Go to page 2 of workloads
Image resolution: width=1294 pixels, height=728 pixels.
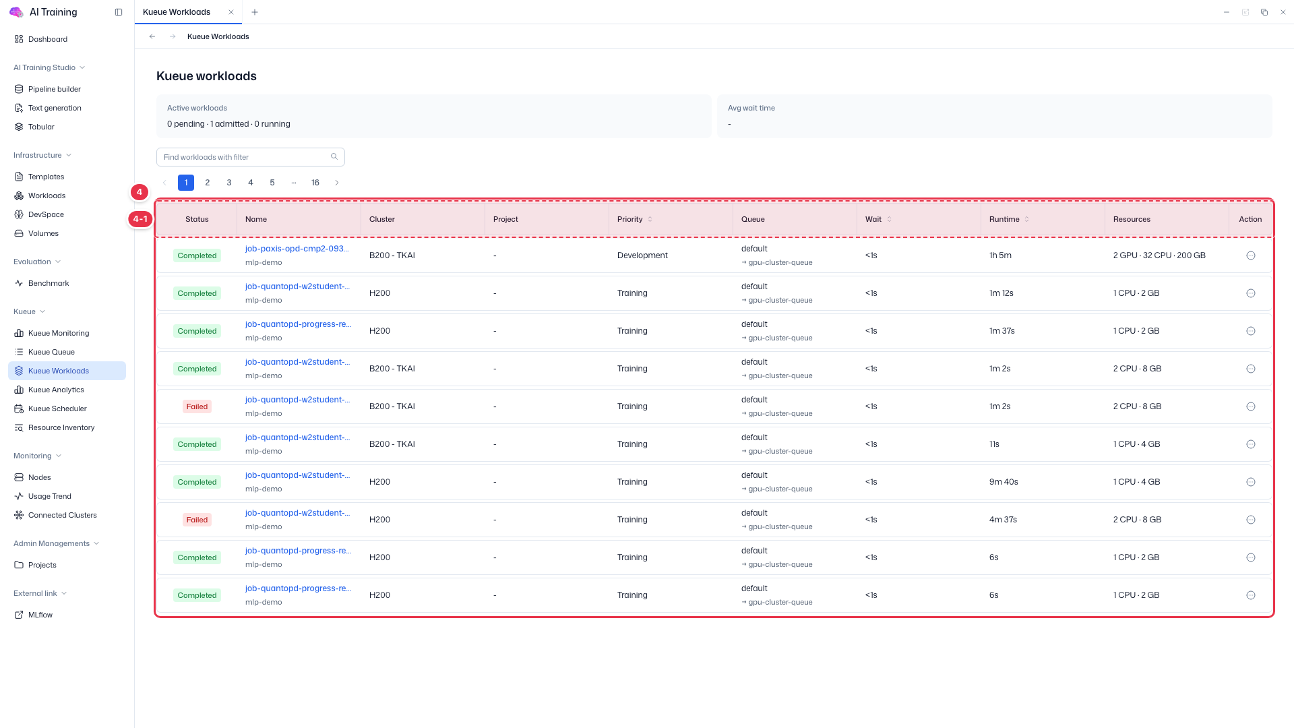click(x=208, y=183)
